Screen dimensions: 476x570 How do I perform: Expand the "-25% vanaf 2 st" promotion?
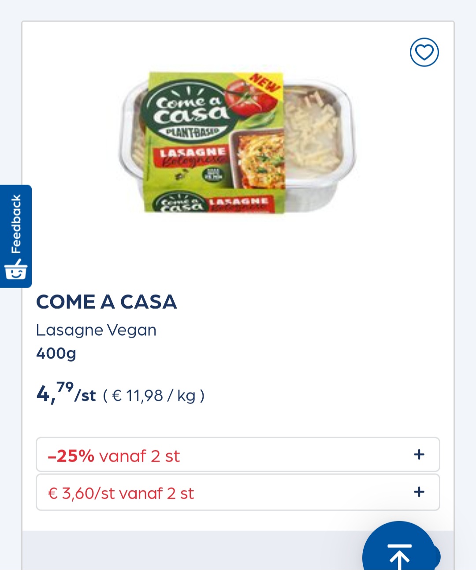[238, 454]
